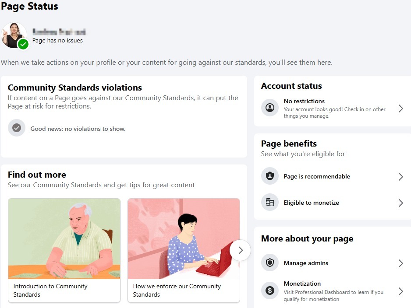Open How we enforce Community Standards thumbnail
The height and width of the screenshot is (308, 411).
[184, 238]
